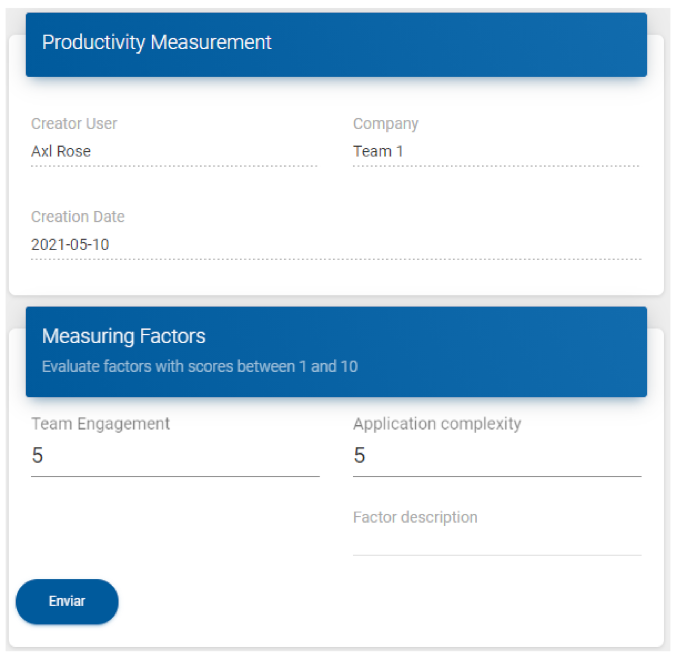Click the dotted underline beneath Team 1
679x657 pixels.
coord(496,166)
